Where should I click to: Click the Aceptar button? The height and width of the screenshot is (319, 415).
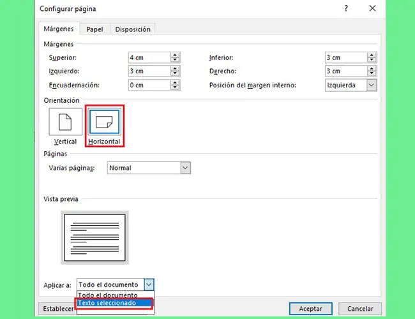point(311,309)
